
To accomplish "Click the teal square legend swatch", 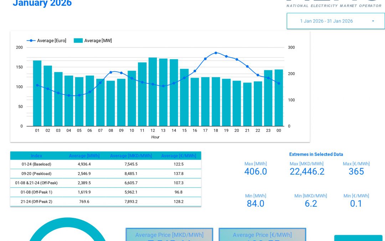I will pos(78,40).
